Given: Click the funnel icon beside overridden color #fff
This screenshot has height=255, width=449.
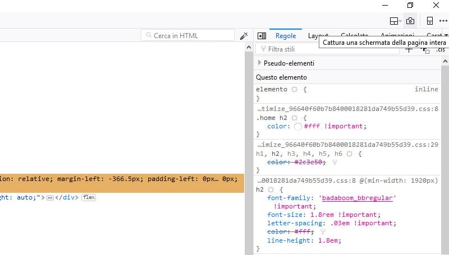Looking at the screenshot, I should (323, 231).
